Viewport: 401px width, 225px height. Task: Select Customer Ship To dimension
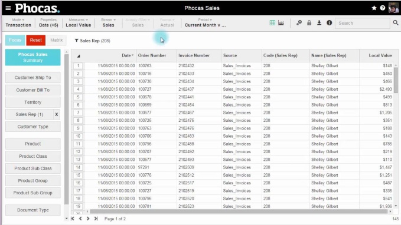32,78
